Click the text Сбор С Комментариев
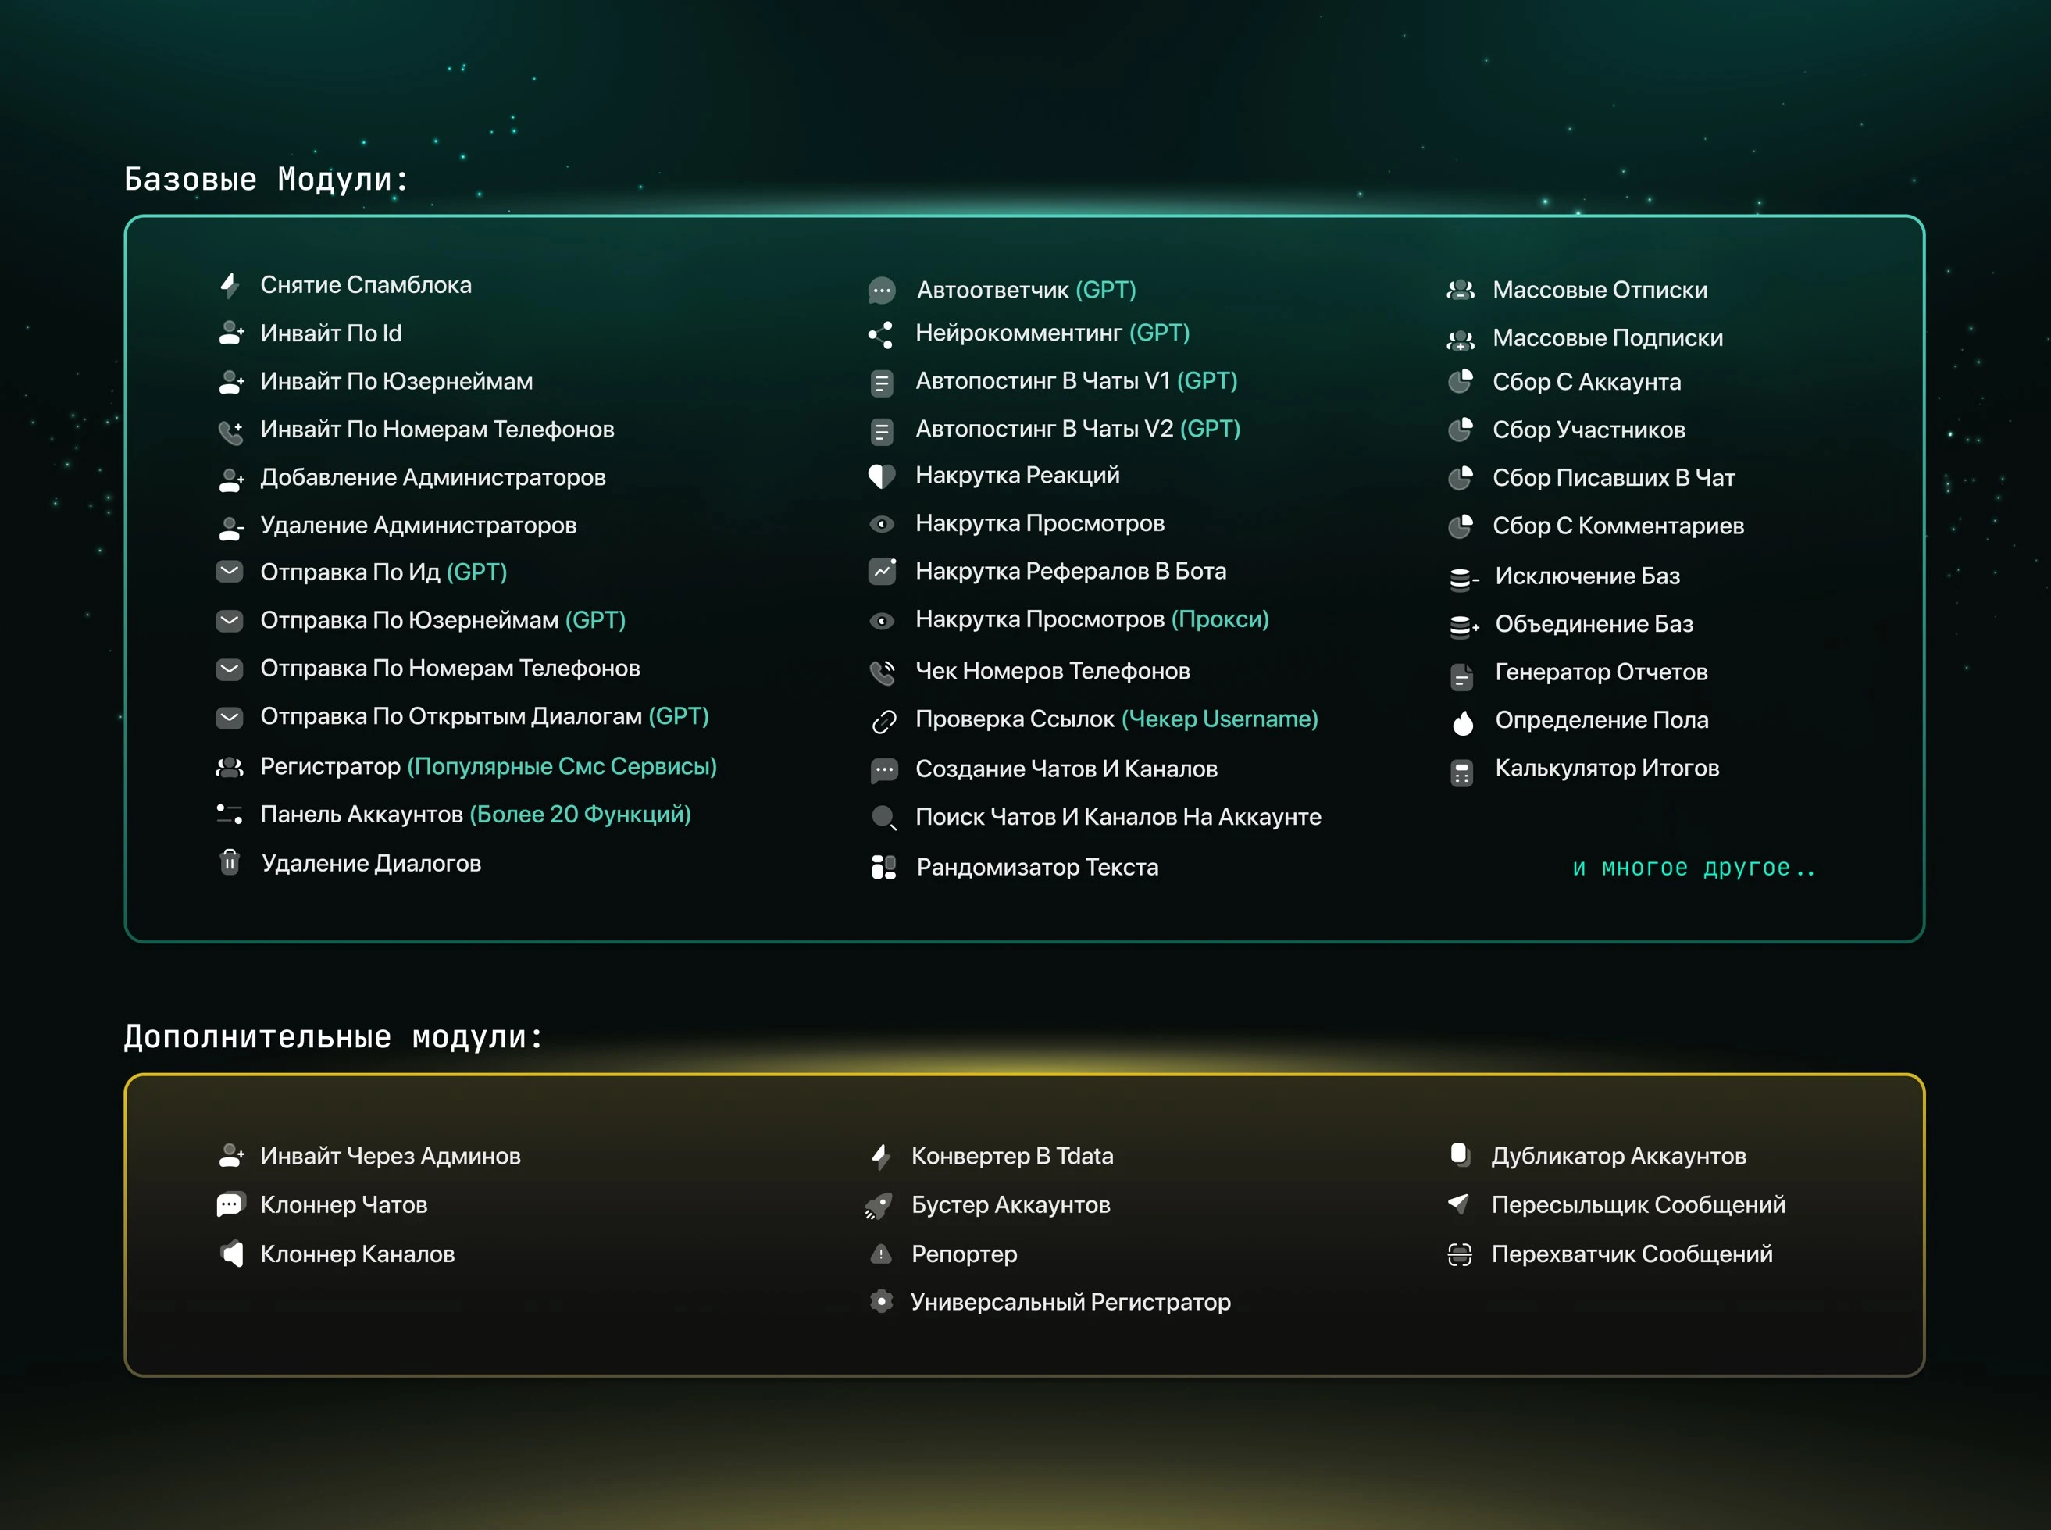The image size is (2051, 1530). click(1618, 526)
